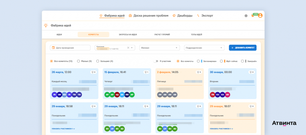Click the Четверг label
The height and width of the screenshot is (135, 306).
(x=109, y=82)
